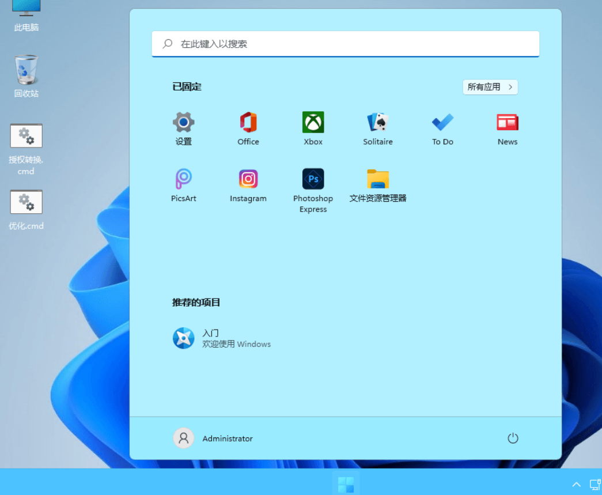This screenshot has height=495, width=602.
Task: Click the search magnifier icon
Action: 168,43
